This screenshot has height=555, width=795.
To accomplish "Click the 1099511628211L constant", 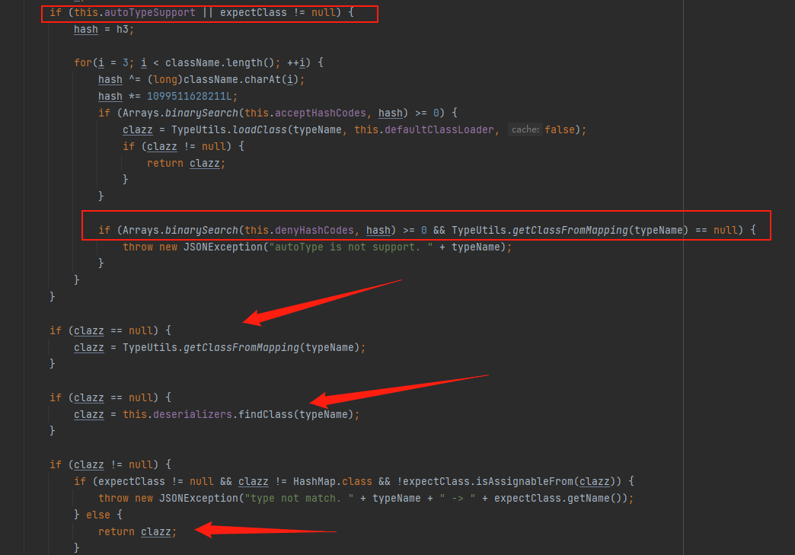I will pos(189,96).
